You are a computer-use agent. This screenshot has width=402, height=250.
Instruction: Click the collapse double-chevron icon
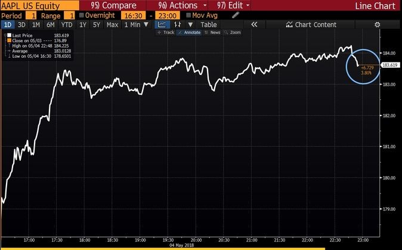click(255, 24)
